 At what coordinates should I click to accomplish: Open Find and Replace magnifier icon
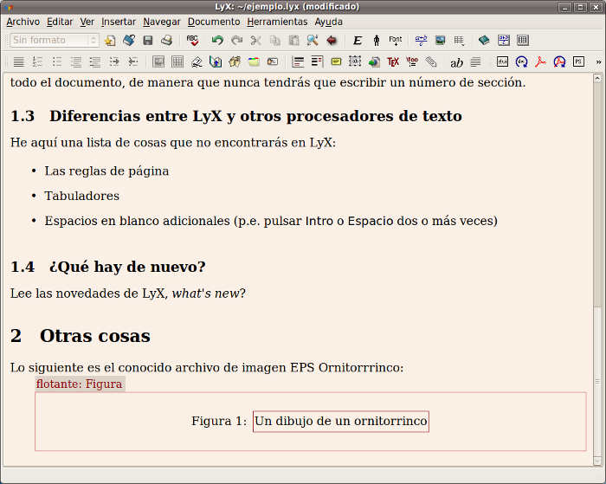pos(313,40)
